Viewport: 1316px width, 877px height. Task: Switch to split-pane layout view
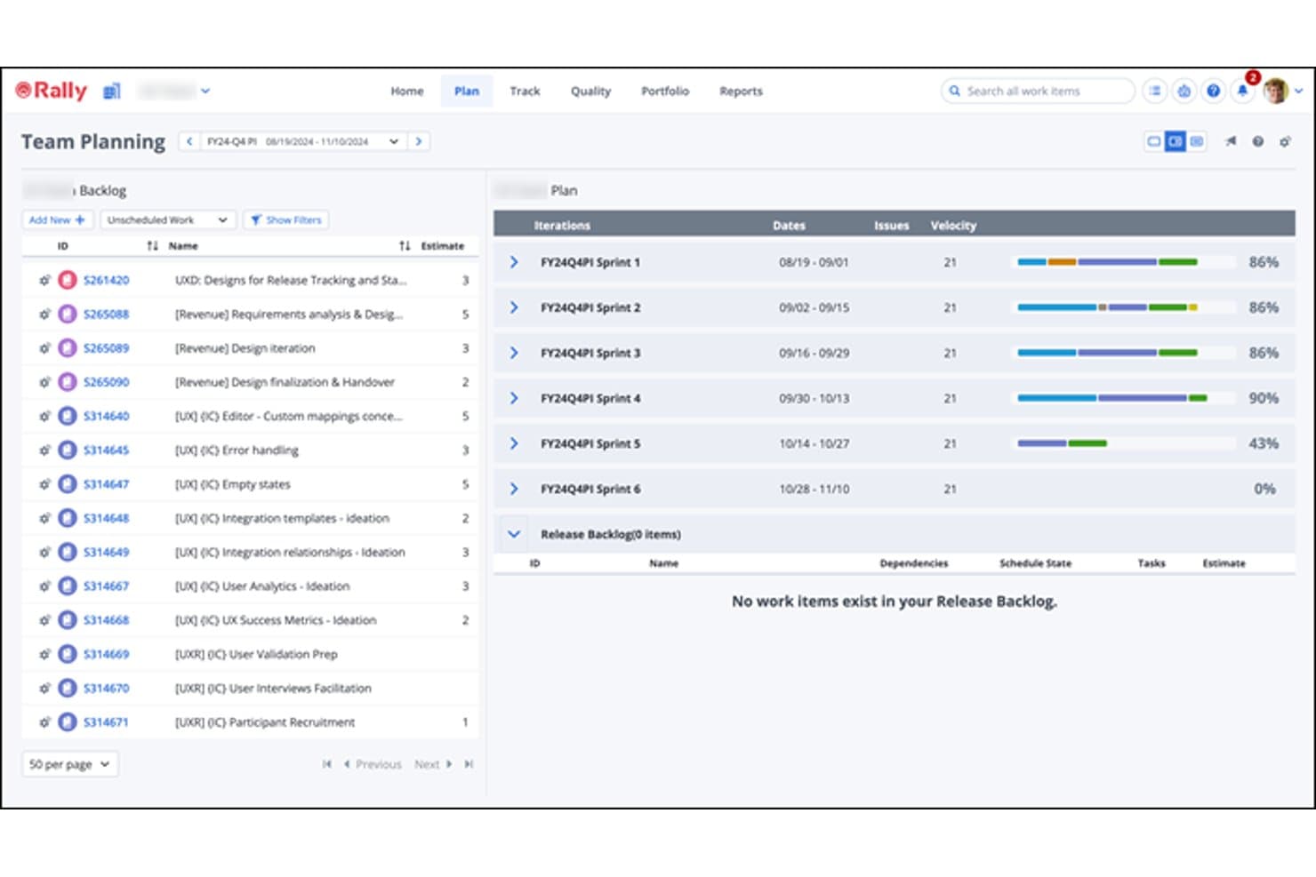pyautogui.click(x=1176, y=141)
